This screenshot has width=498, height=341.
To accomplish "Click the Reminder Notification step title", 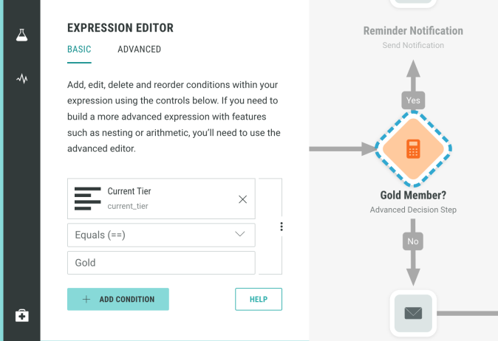I will (x=413, y=31).
